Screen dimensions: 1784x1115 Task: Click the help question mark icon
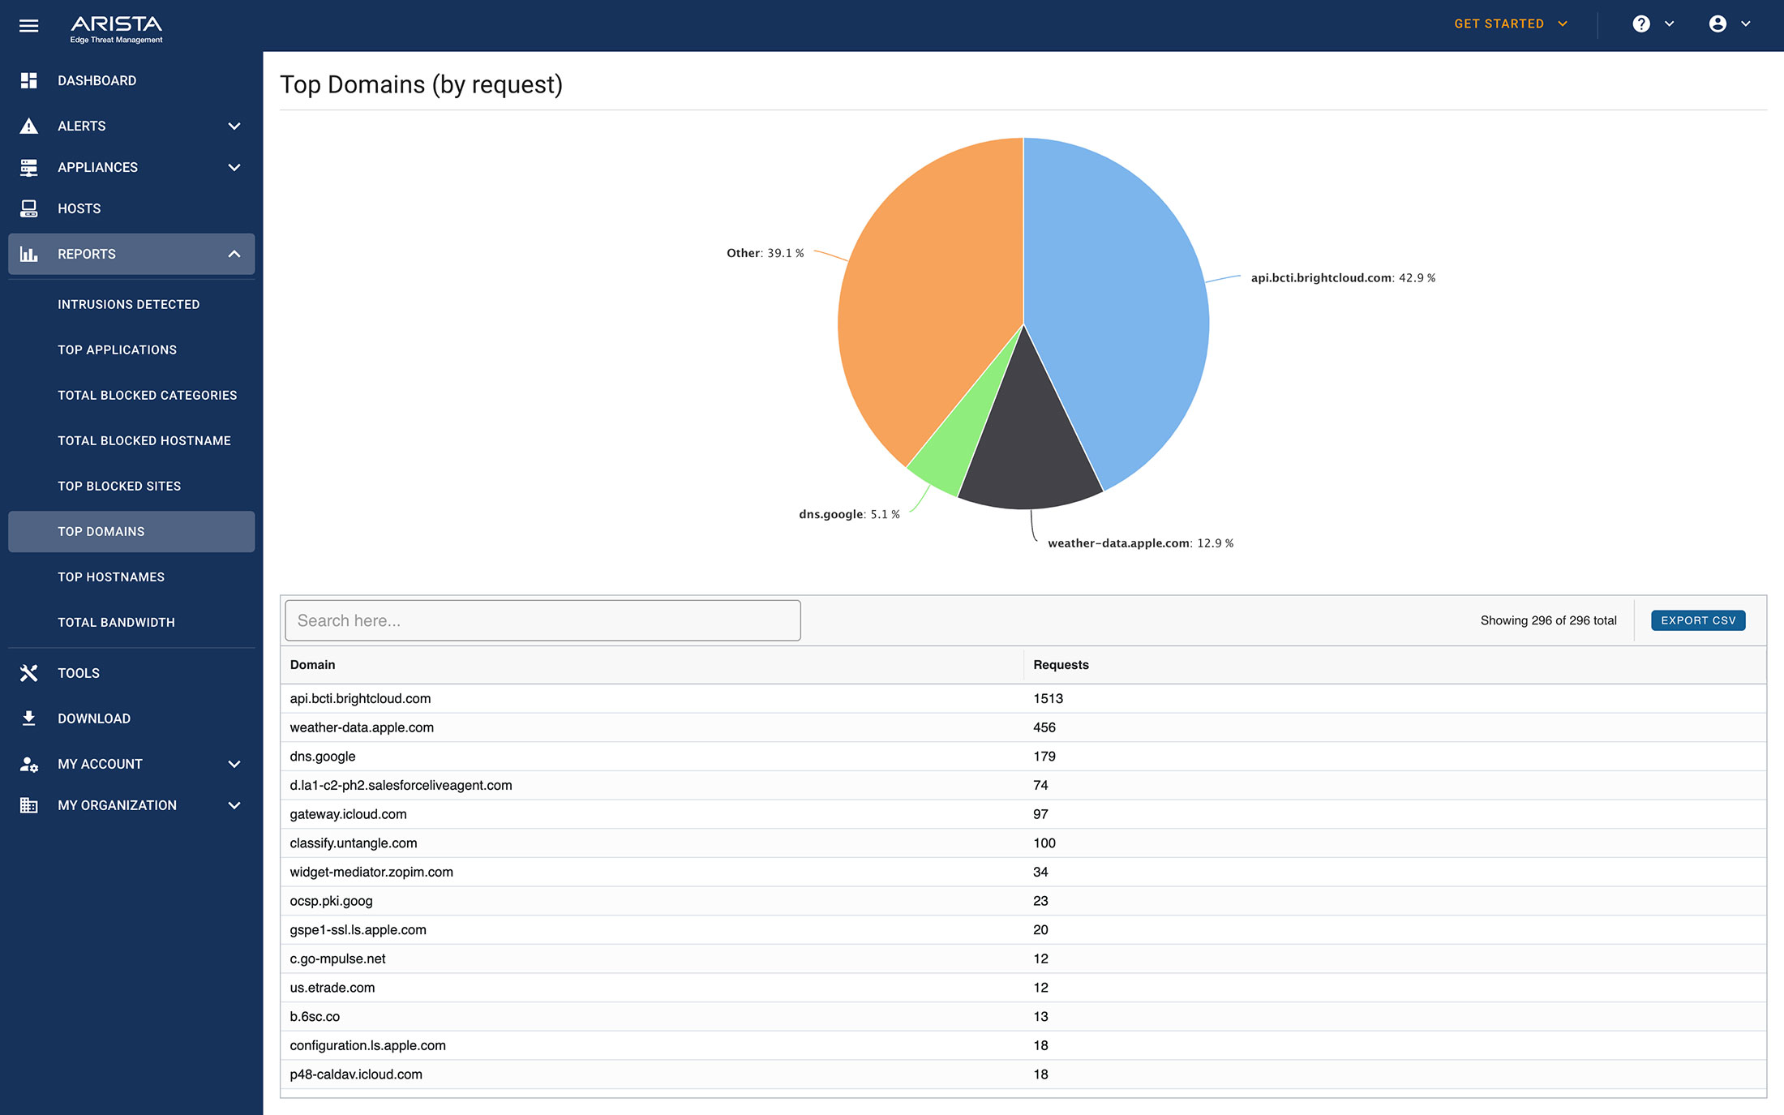click(x=1641, y=24)
